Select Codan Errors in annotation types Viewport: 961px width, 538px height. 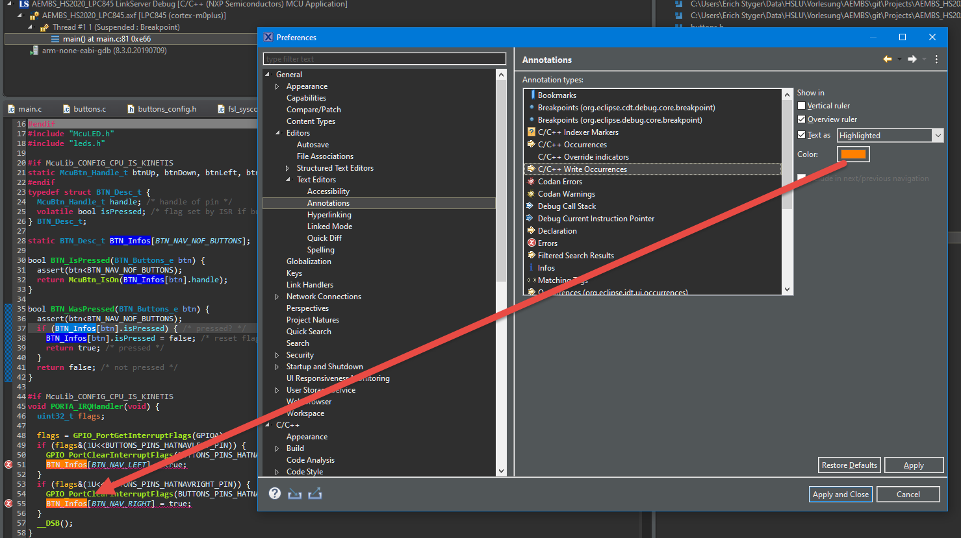(x=559, y=182)
